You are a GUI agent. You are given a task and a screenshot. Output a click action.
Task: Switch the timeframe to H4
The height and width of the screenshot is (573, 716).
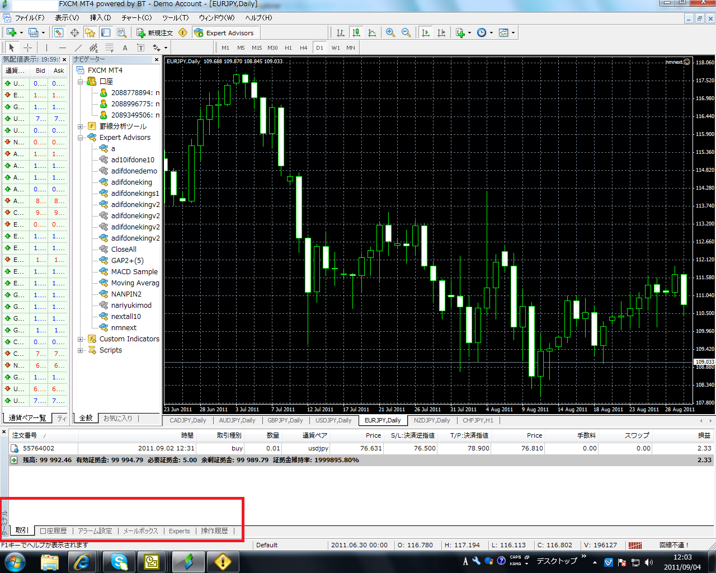tap(303, 48)
